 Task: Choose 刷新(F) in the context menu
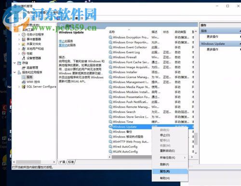coord(170,164)
